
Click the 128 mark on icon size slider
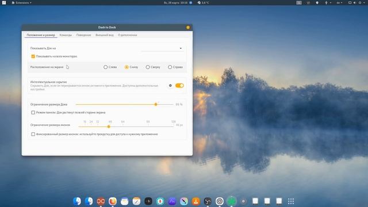click(x=173, y=121)
